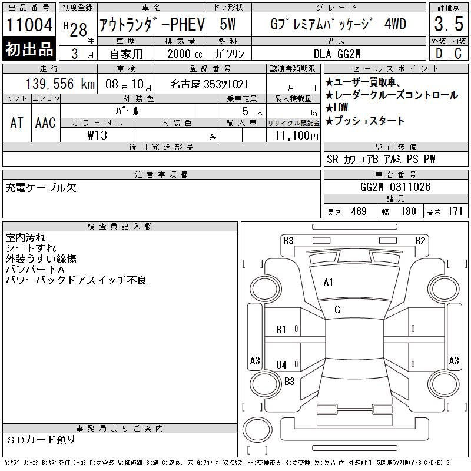471x471 pixels.
Task: Click the ★プッシュスタート sales point
Action: [x=365, y=121]
